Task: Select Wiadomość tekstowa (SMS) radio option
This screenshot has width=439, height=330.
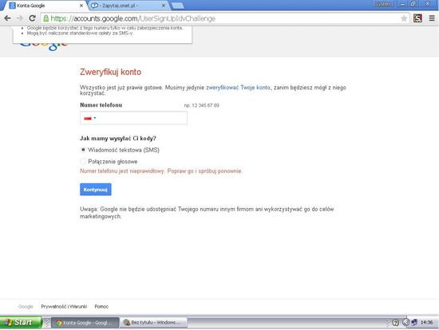Action: coord(83,150)
